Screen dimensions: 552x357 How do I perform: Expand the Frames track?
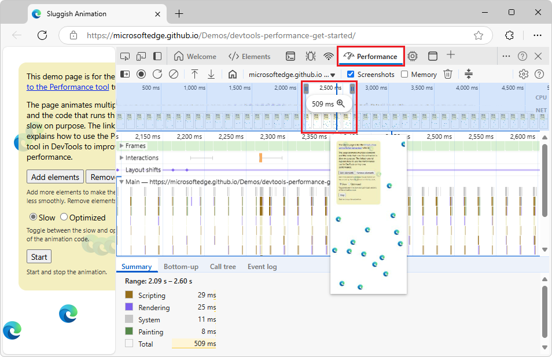[x=122, y=146]
